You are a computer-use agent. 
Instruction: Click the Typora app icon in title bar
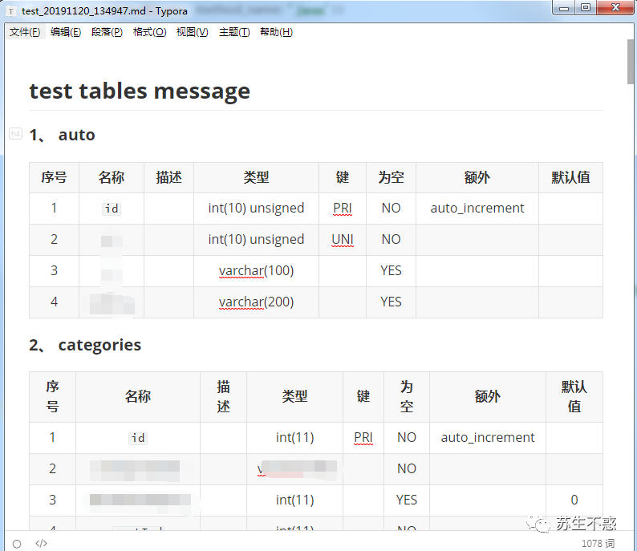click(x=11, y=11)
